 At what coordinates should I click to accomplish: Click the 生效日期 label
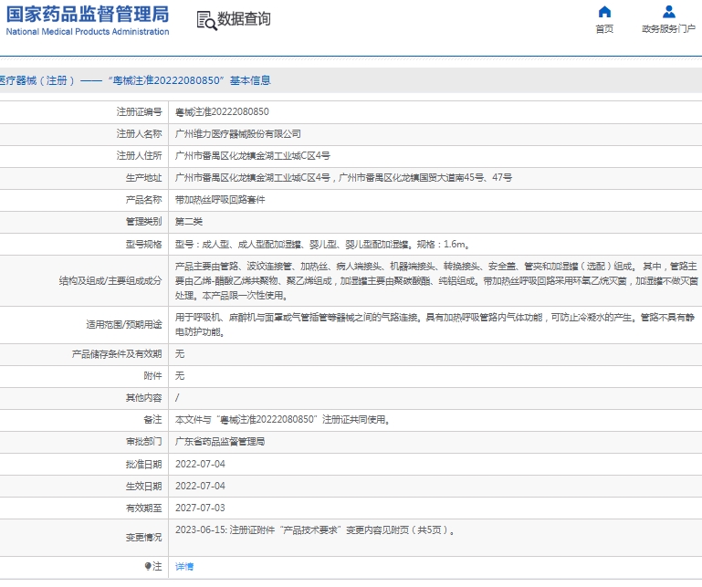(143, 487)
